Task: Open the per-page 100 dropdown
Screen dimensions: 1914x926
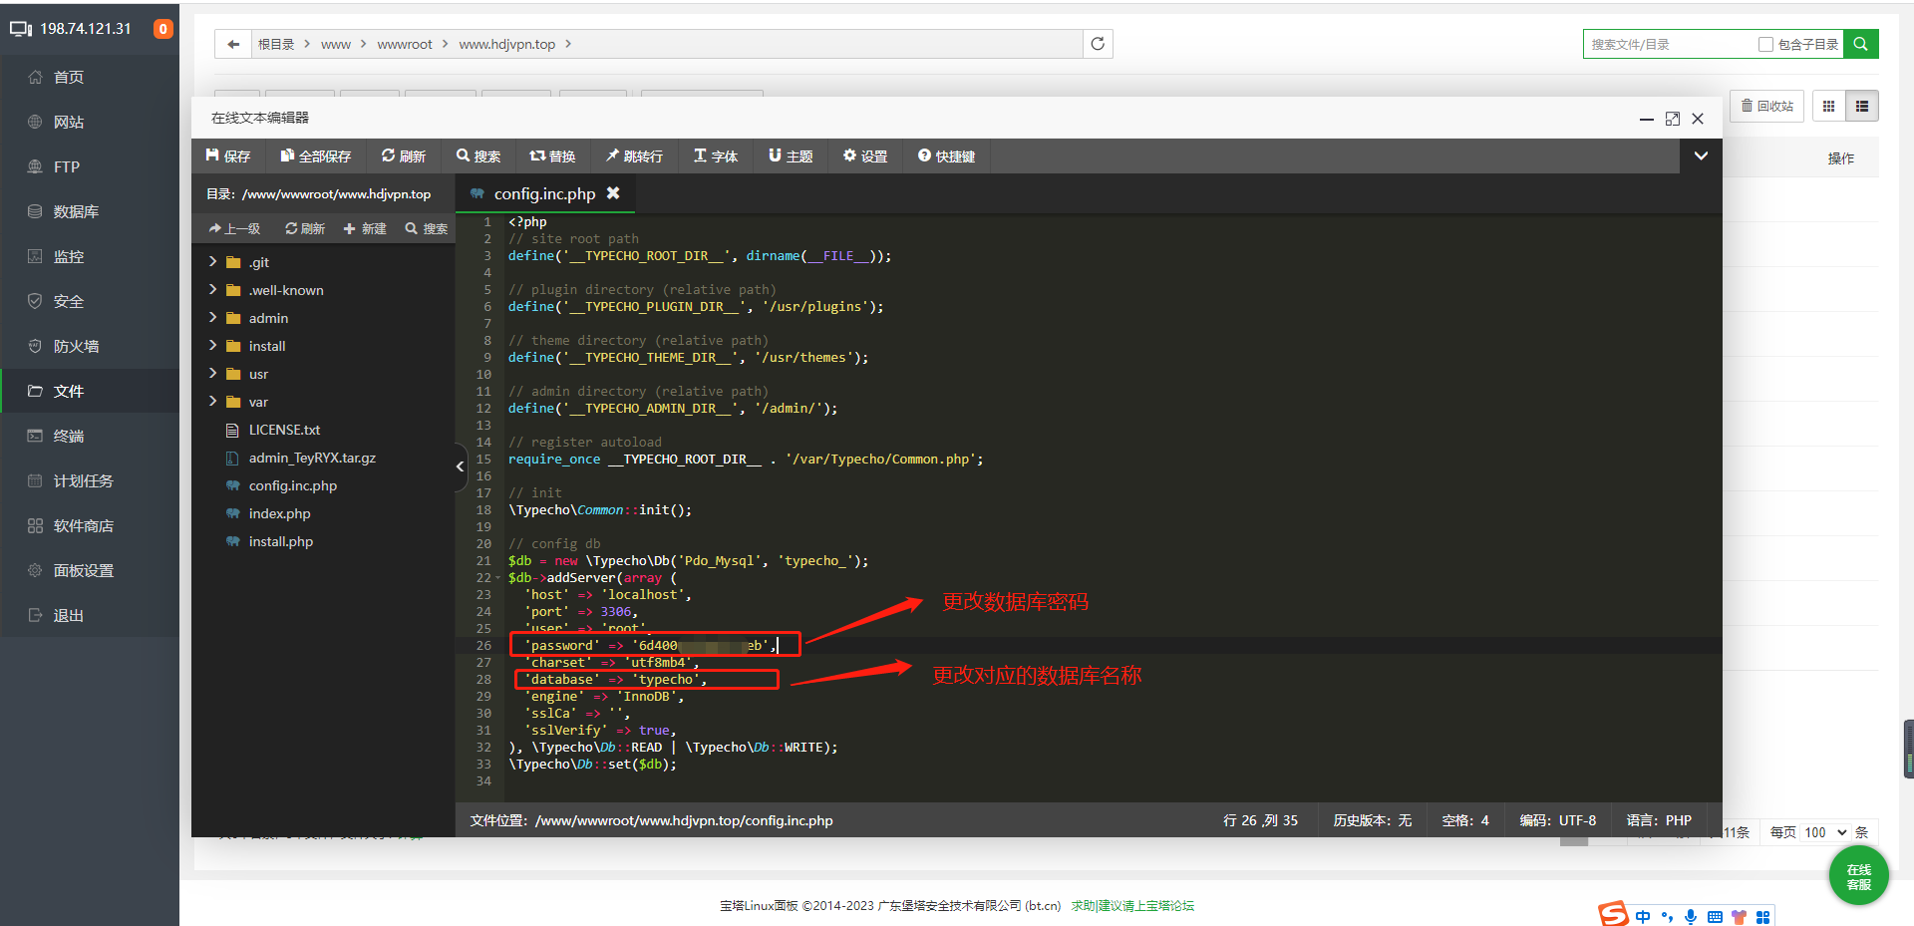Action: [x=1825, y=832]
